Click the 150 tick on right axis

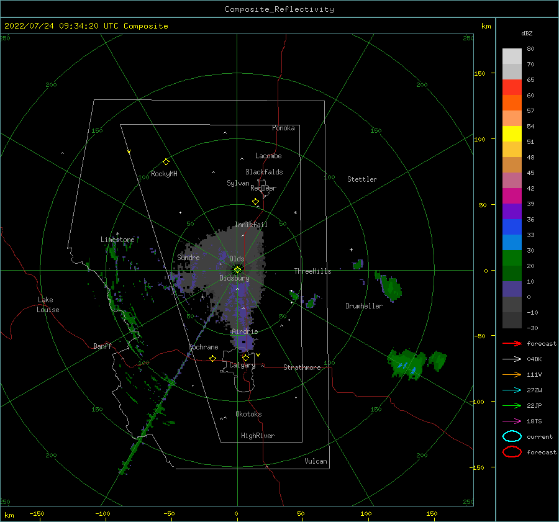pyautogui.click(x=479, y=73)
